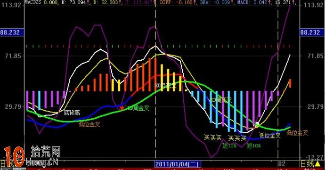Image resolution: width=325 pixels, height=170 pixels.
Task: Click the yellow triangle beside 日线
Action: [317, 164]
